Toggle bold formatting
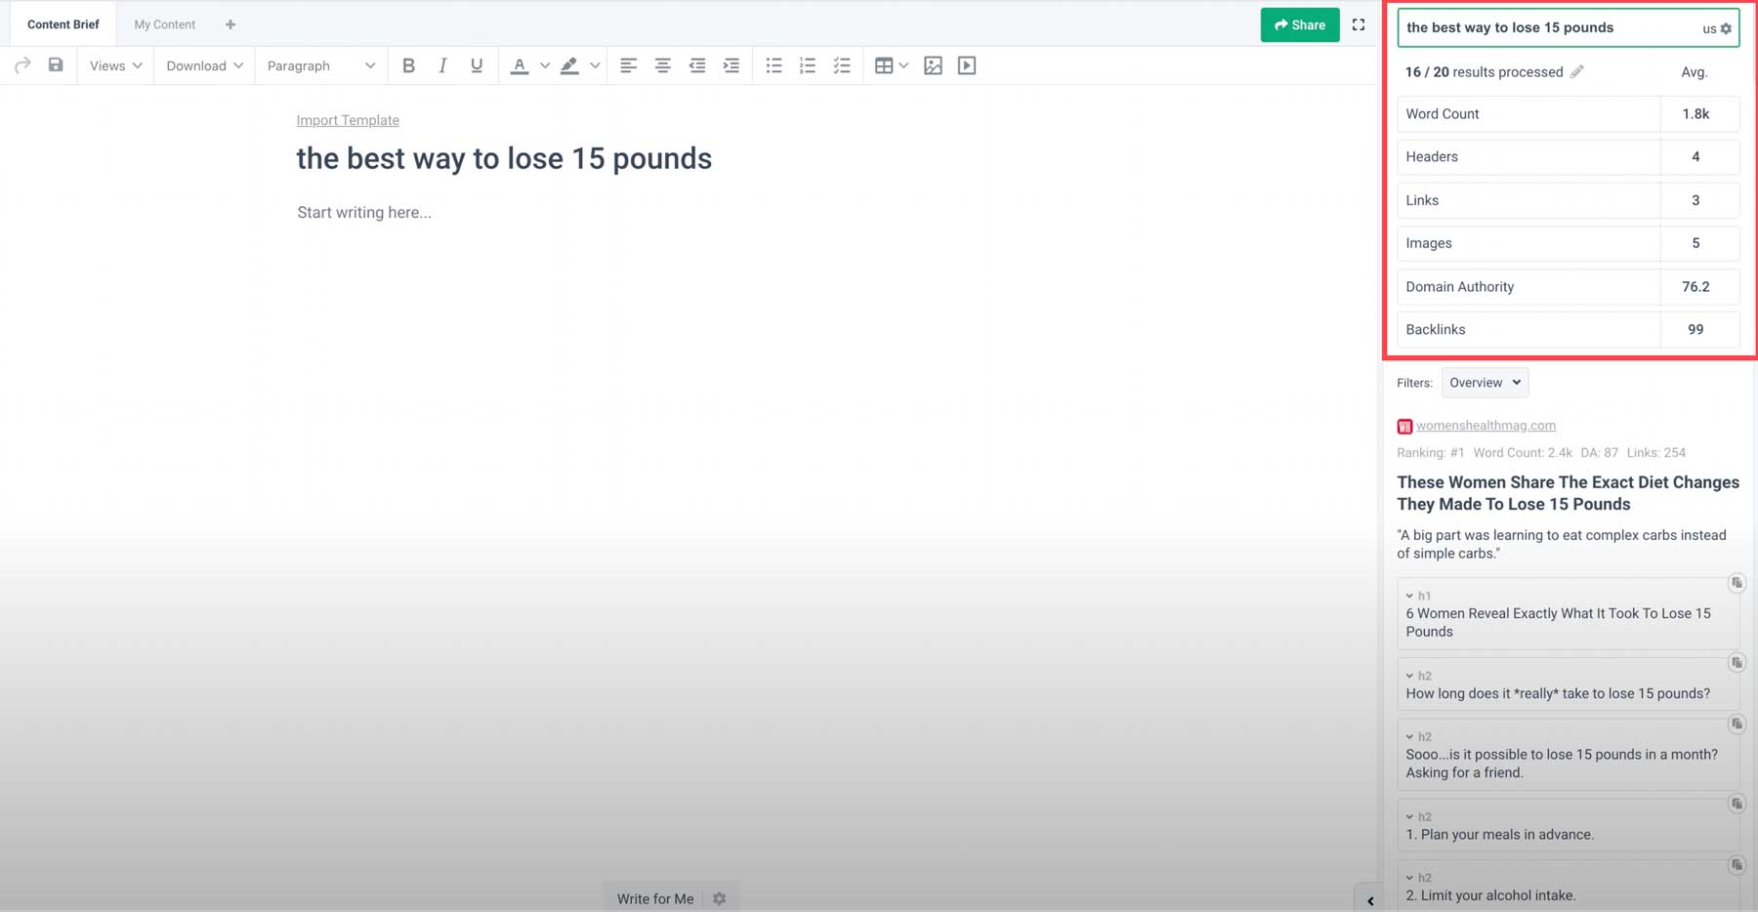This screenshot has height=912, width=1758. tap(409, 65)
